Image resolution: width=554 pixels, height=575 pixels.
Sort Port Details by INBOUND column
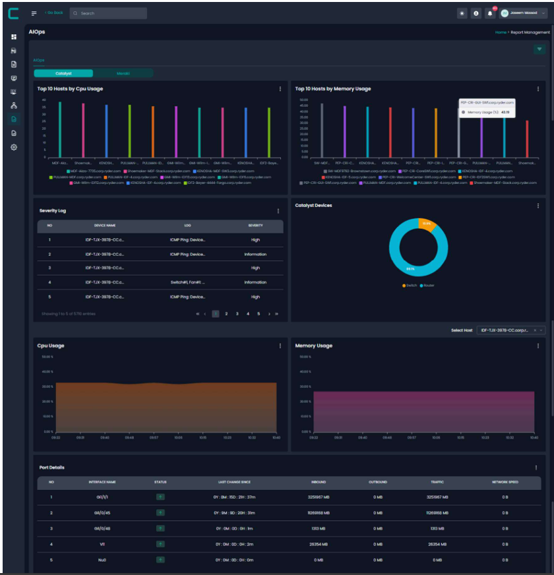[319, 482]
